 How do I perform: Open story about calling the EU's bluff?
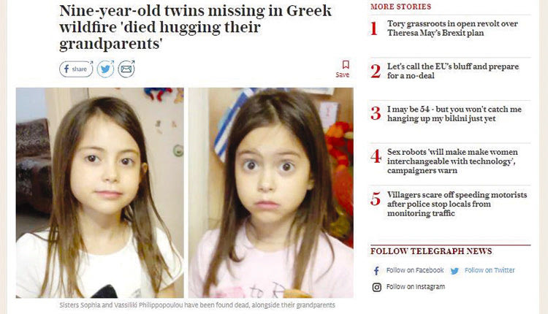click(453, 71)
